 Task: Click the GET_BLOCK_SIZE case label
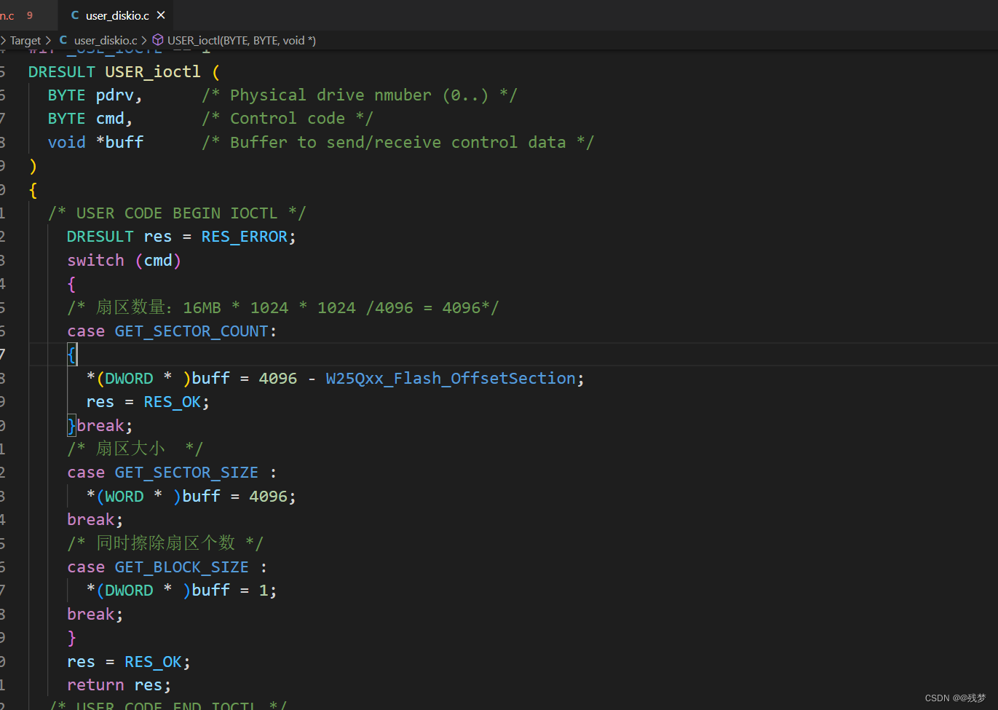pyautogui.click(x=182, y=567)
